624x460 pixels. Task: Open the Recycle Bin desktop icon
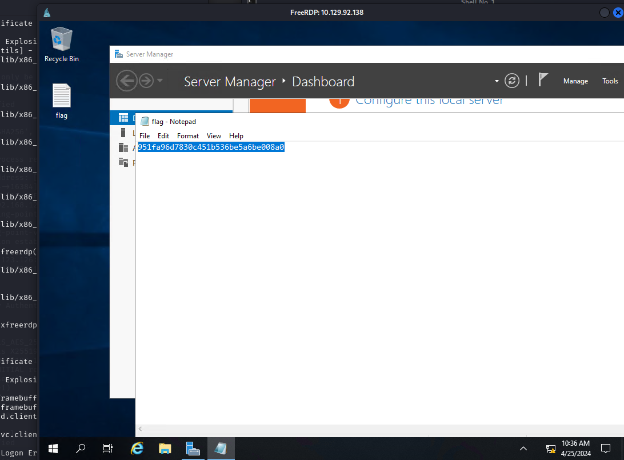click(61, 45)
